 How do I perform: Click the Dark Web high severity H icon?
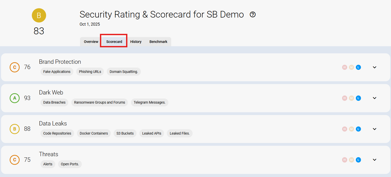[x=344, y=98]
